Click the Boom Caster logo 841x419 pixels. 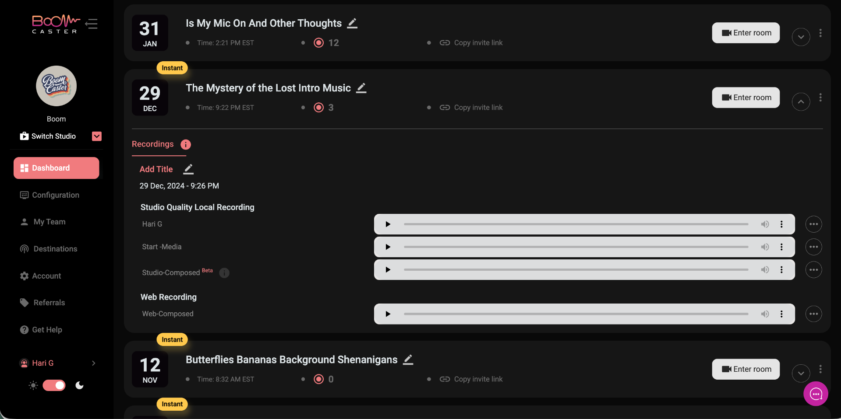click(x=56, y=24)
